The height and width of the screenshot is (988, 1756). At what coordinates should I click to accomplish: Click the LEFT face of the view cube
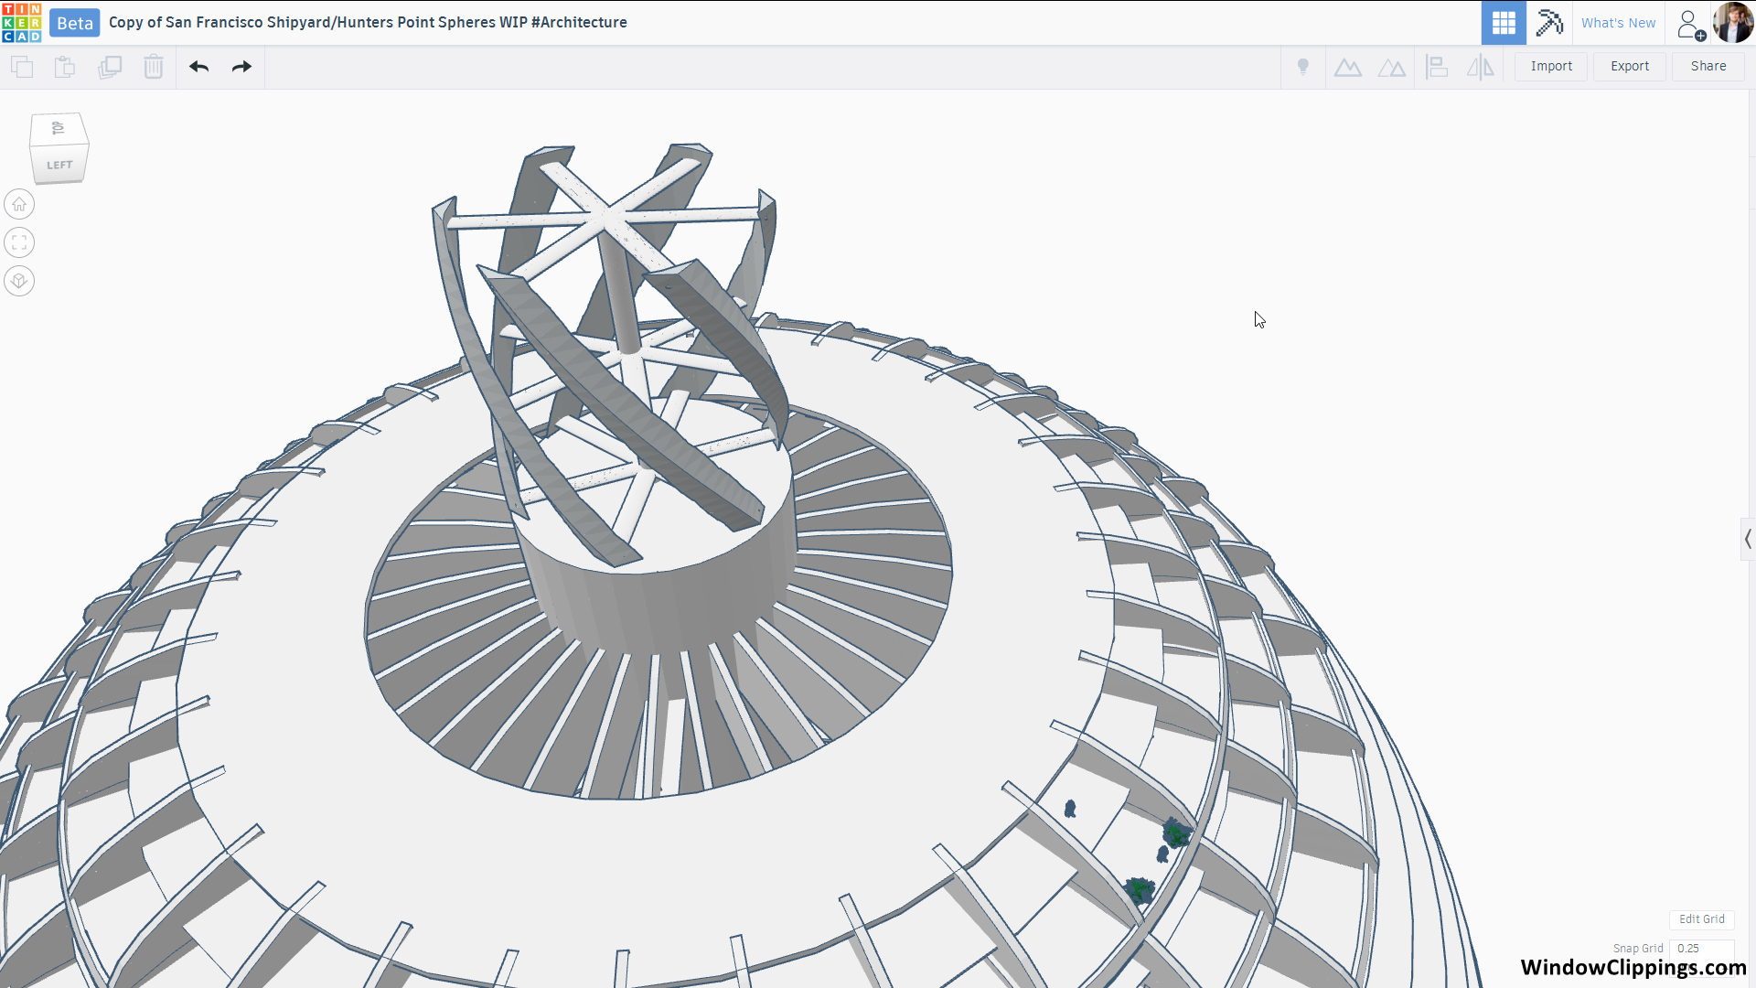(59, 165)
